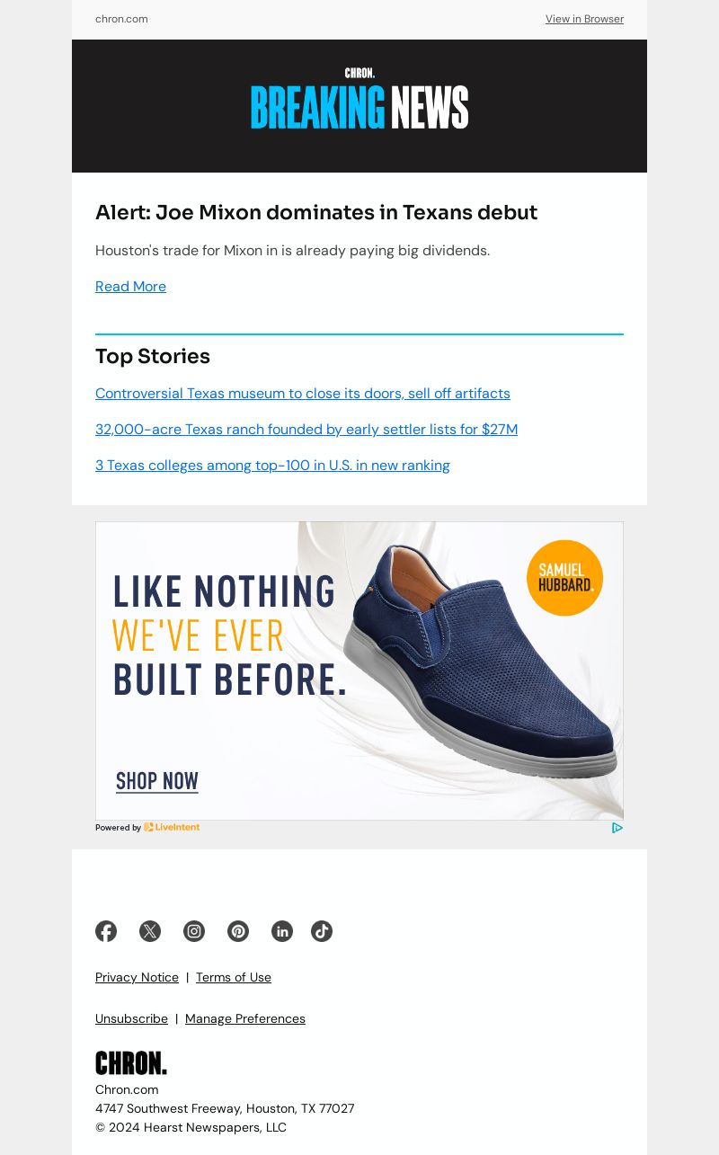
Task: Open the Instagram social icon
Action: click(x=194, y=931)
